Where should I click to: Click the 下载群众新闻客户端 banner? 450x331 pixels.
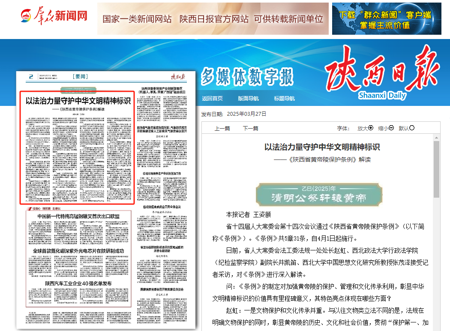[x=386, y=19]
